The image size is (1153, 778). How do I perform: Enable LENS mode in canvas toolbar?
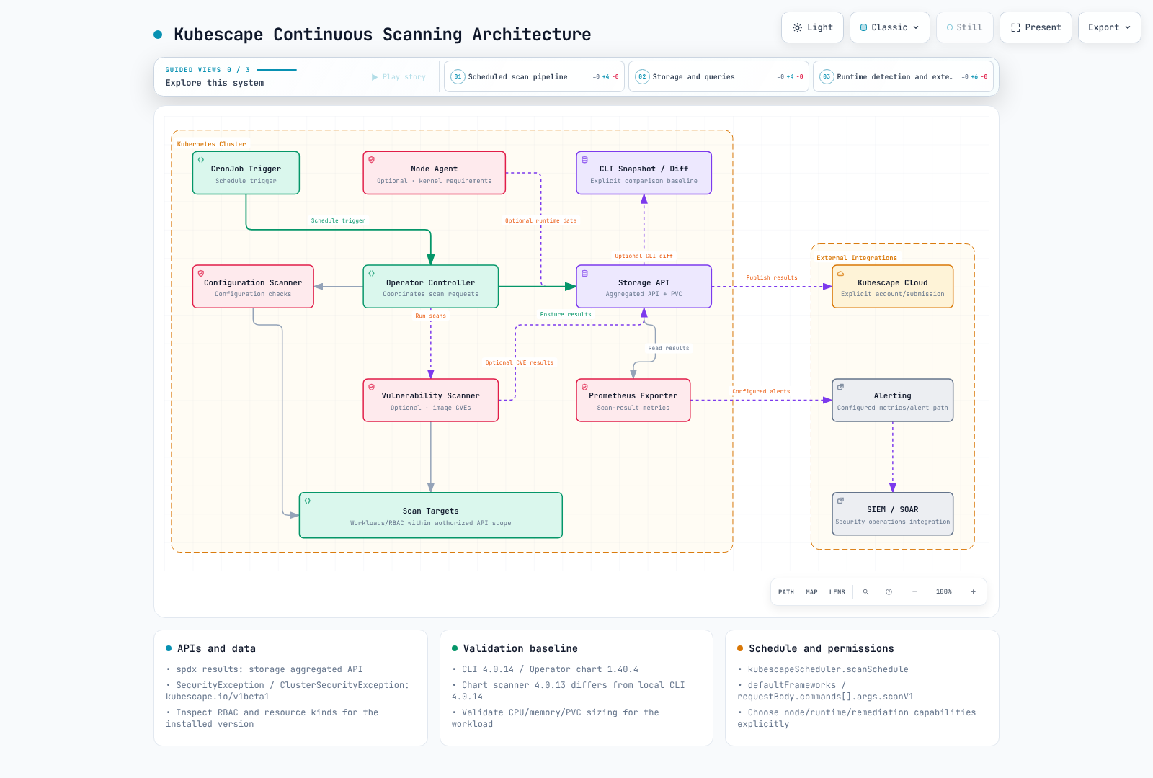pos(837,592)
